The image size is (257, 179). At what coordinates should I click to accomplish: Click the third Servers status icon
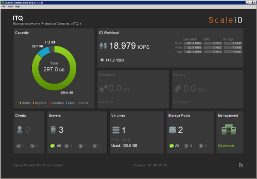pyautogui.click(x=81, y=146)
